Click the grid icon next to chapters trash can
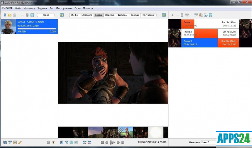This screenshot has height=148, width=252. point(187,15)
